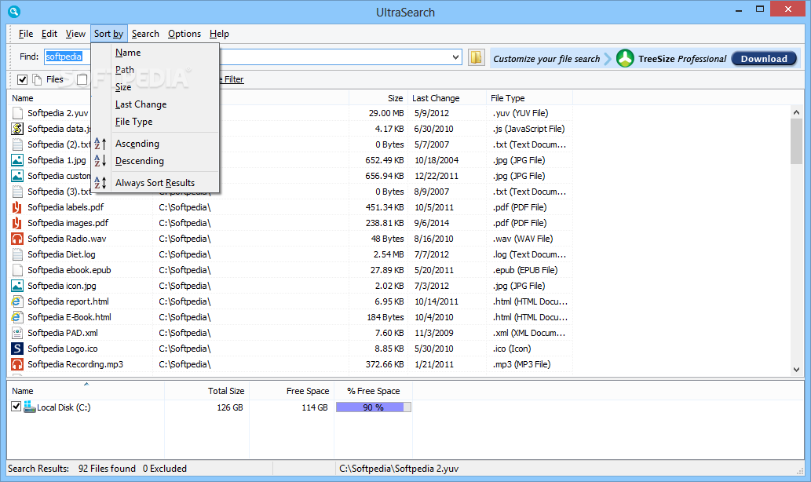The height and width of the screenshot is (482, 811).
Task: Click the Local Disk (C:) drive icon
Action: [30, 407]
